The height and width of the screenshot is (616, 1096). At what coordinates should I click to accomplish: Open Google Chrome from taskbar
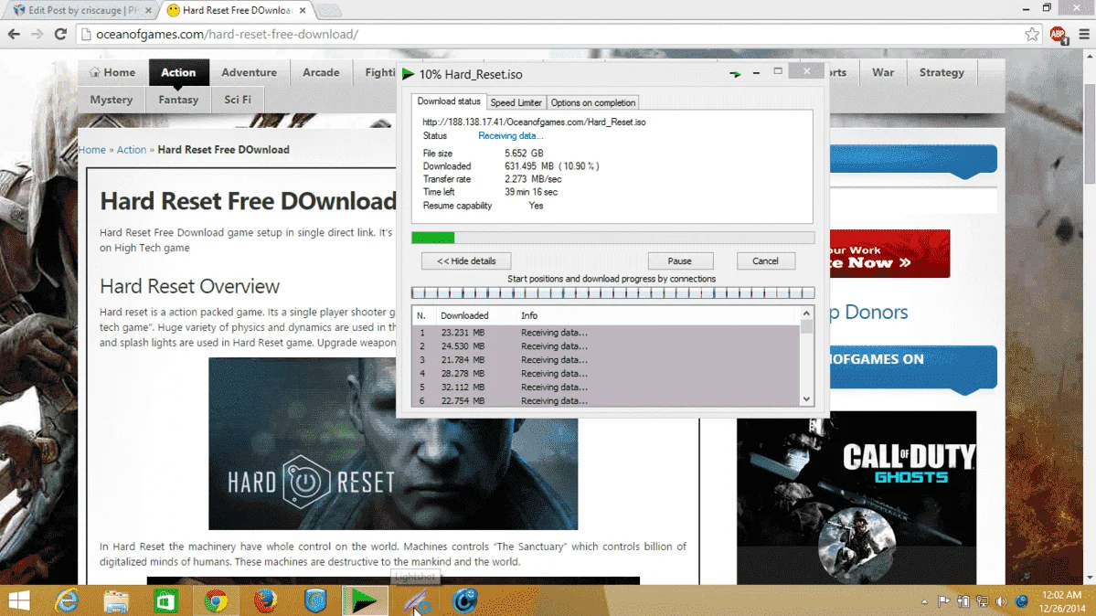tap(216, 600)
